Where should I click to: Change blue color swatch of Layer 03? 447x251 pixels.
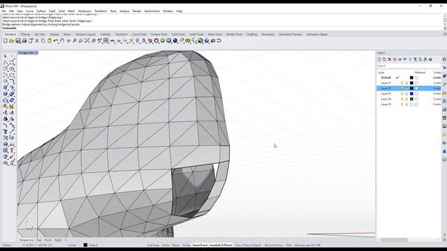[x=411, y=93]
